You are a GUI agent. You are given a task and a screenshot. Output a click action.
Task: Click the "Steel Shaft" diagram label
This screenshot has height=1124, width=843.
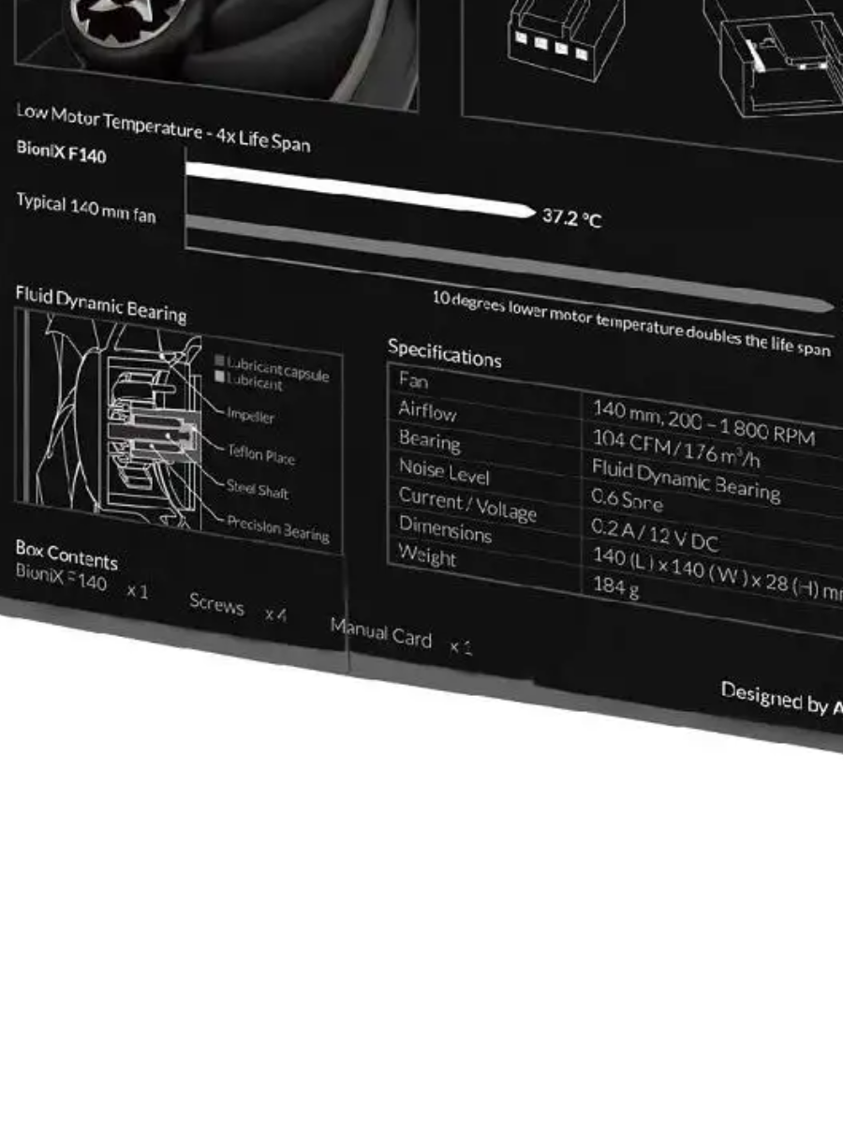258,490
